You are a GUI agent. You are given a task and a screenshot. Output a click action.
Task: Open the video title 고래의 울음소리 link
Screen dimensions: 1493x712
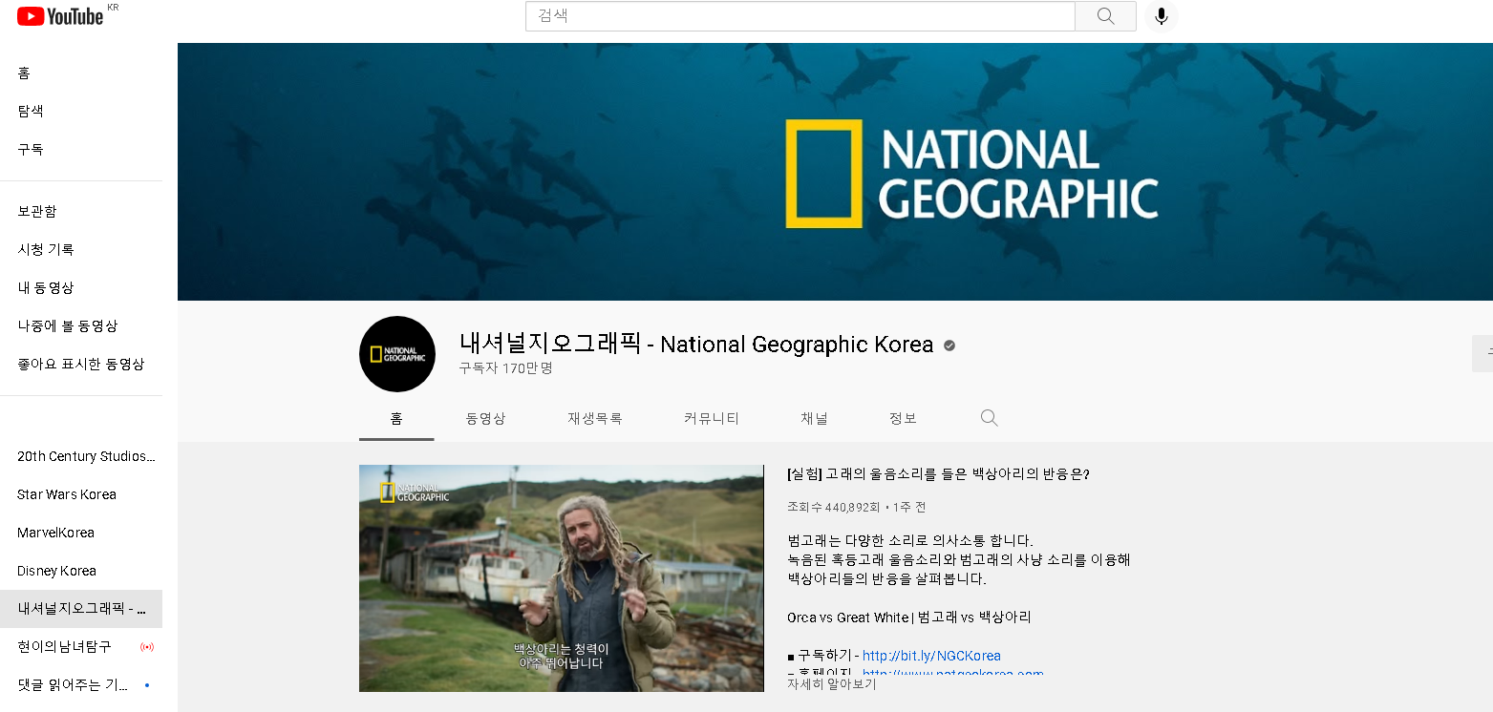point(938,474)
